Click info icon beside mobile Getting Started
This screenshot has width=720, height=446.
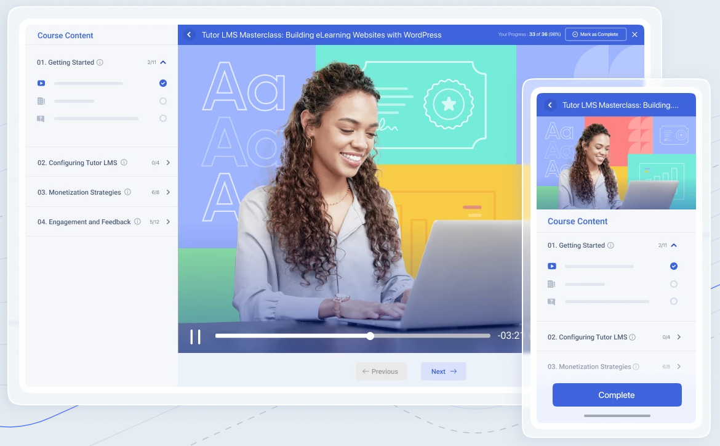[x=610, y=245]
